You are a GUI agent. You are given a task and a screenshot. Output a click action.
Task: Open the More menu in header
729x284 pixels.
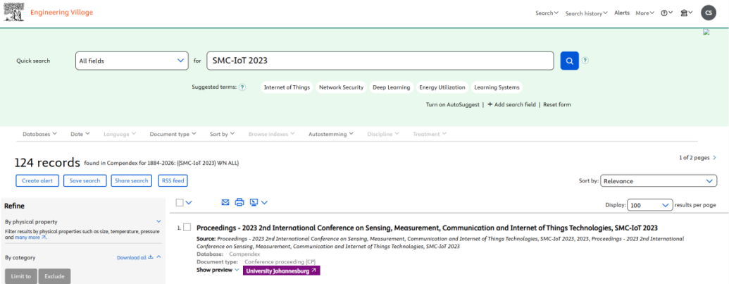point(645,13)
